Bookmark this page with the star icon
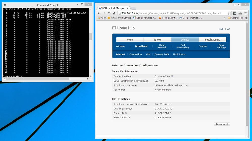 pyautogui.click(x=229, y=13)
